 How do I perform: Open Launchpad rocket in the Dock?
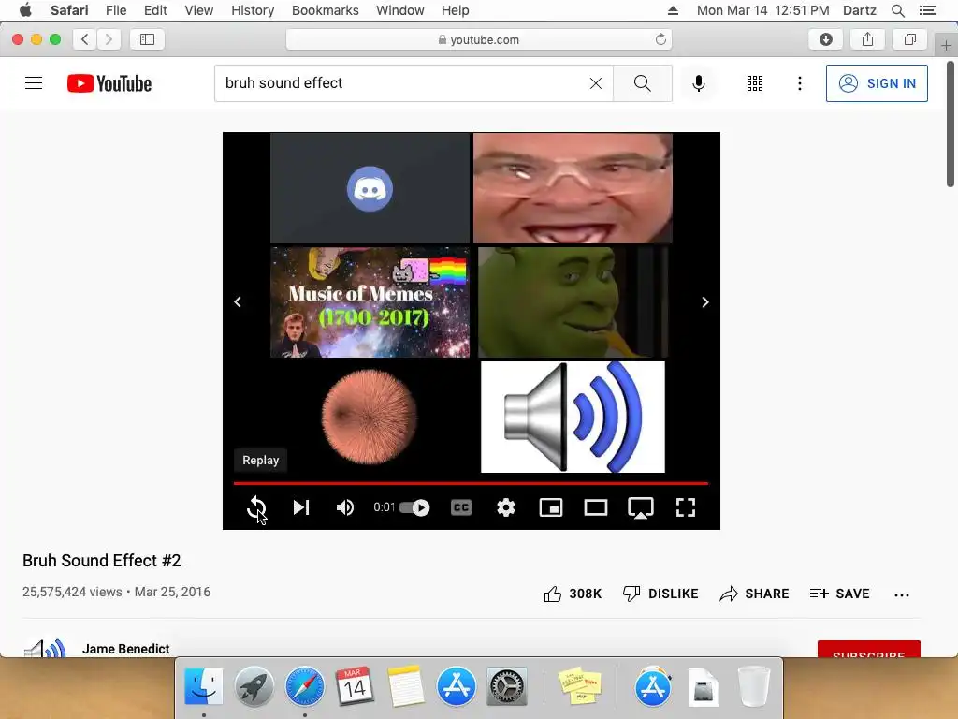[254, 685]
